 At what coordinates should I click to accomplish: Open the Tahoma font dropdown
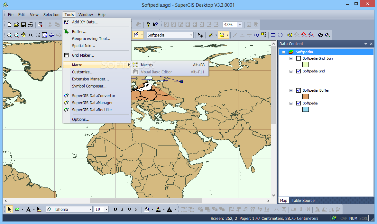[x=90, y=209]
